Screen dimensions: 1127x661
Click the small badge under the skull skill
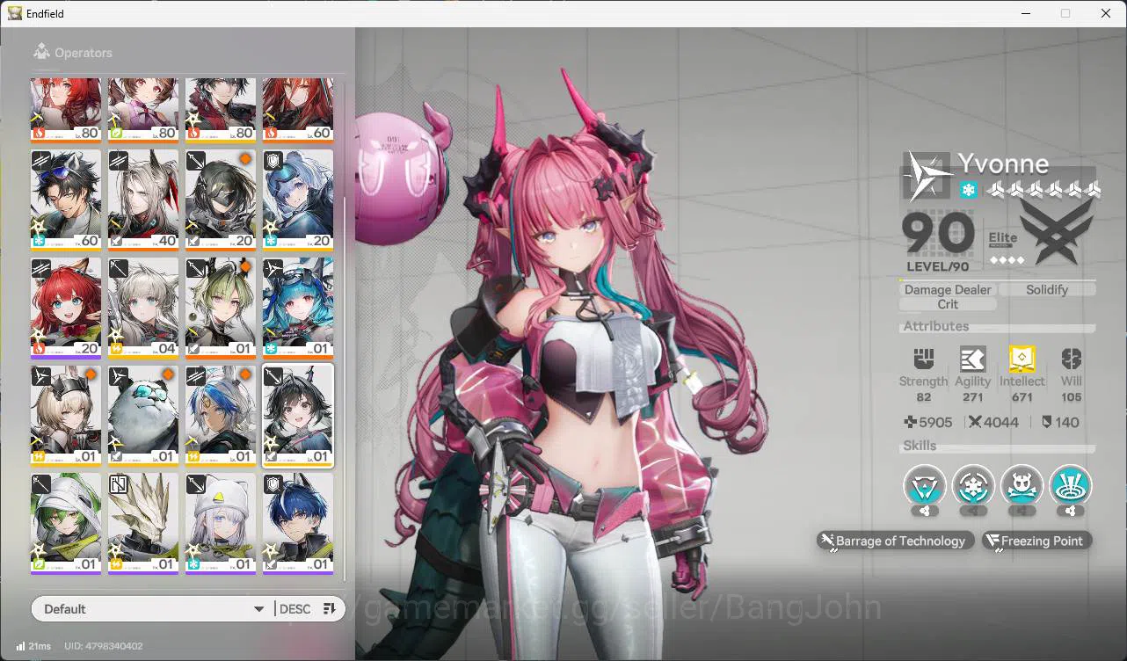click(x=1022, y=511)
